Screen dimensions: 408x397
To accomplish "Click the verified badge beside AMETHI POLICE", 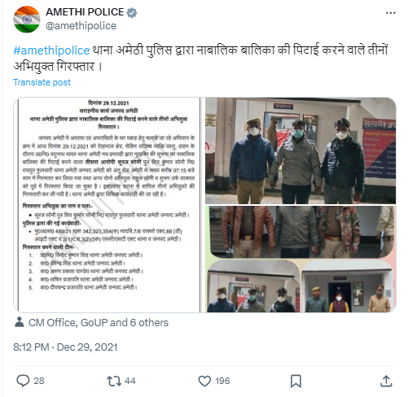I will point(132,12).
